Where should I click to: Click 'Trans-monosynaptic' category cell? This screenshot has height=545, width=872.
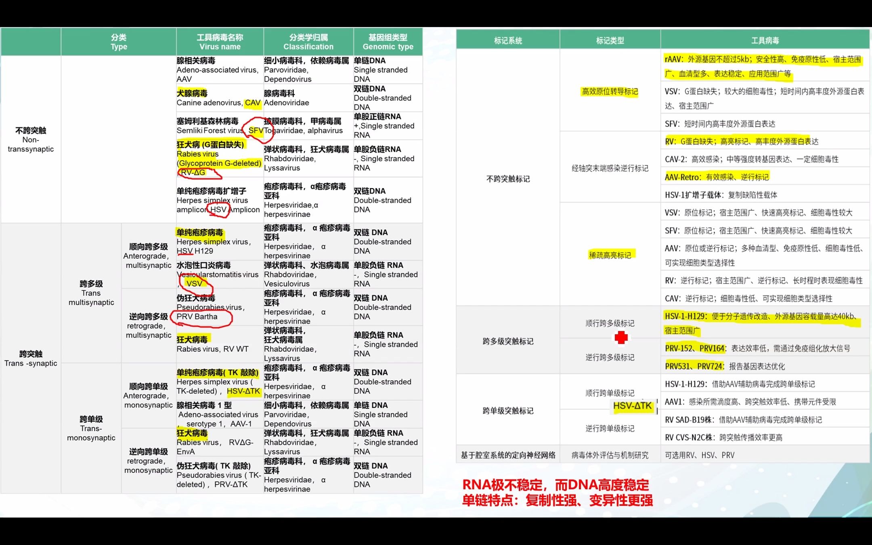pos(91,428)
